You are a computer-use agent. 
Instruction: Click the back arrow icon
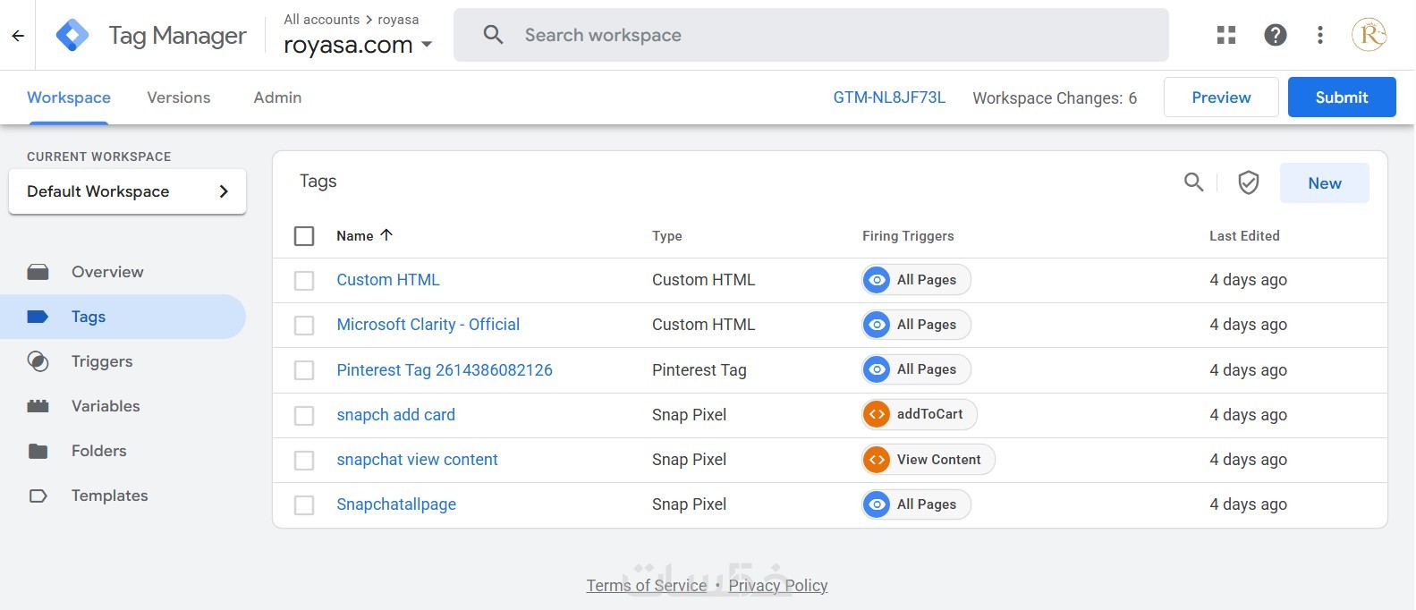click(18, 36)
